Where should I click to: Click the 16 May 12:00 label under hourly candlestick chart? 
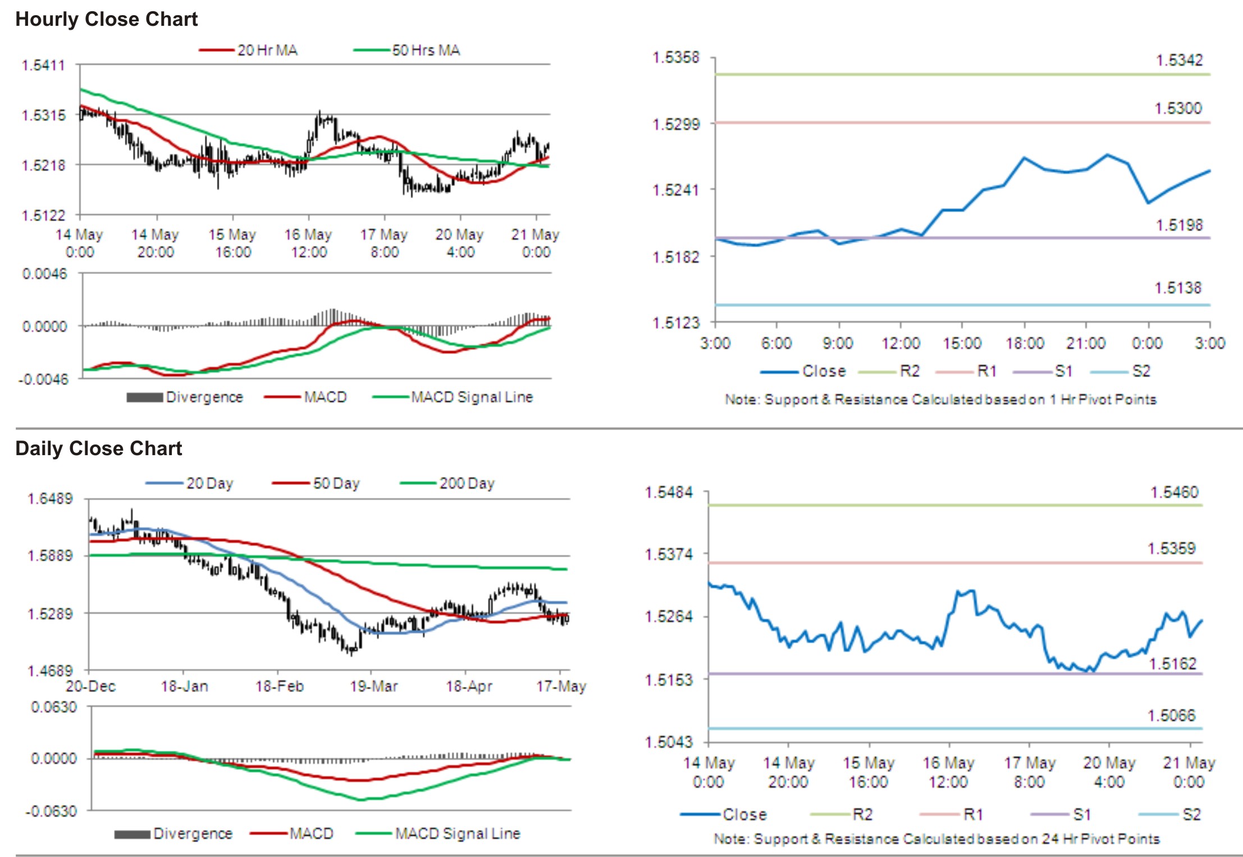pos(308,243)
